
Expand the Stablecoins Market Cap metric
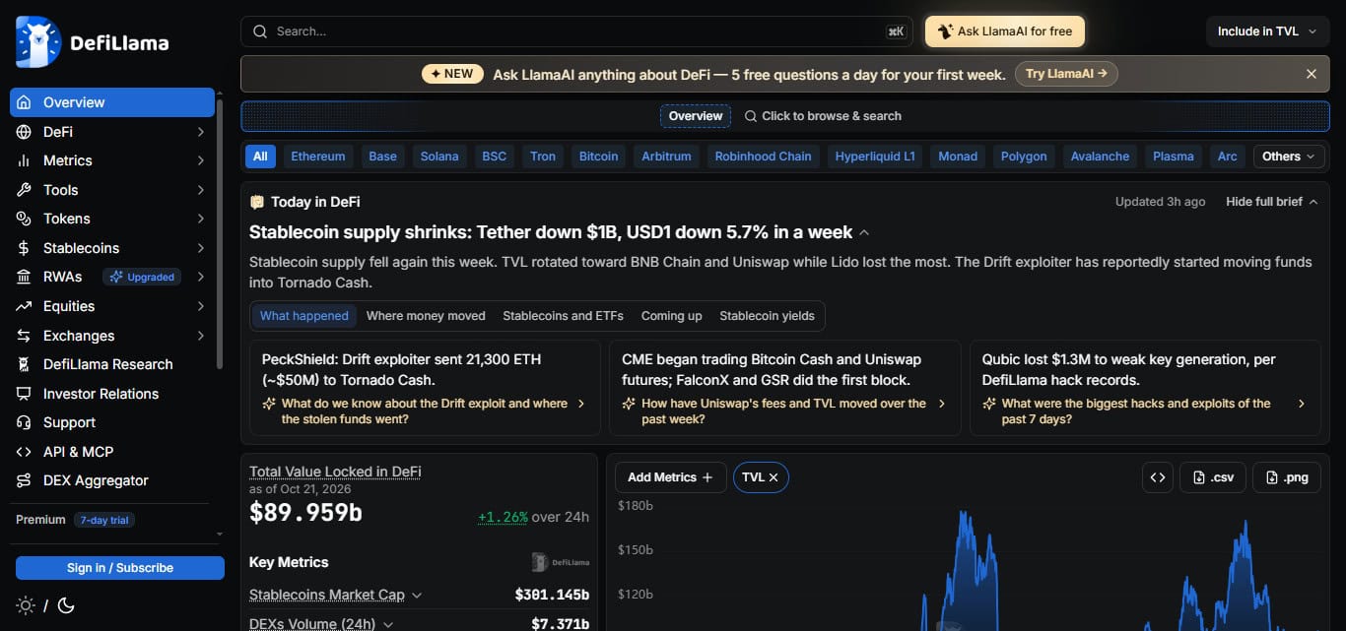tap(417, 596)
